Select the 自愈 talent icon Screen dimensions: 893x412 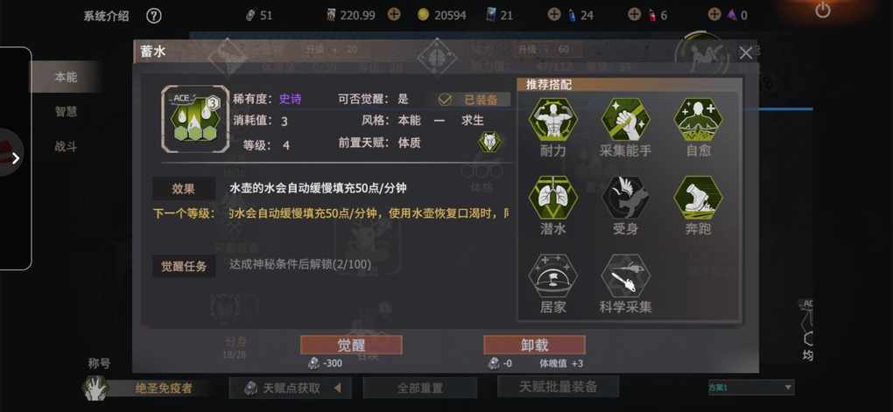click(x=699, y=120)
